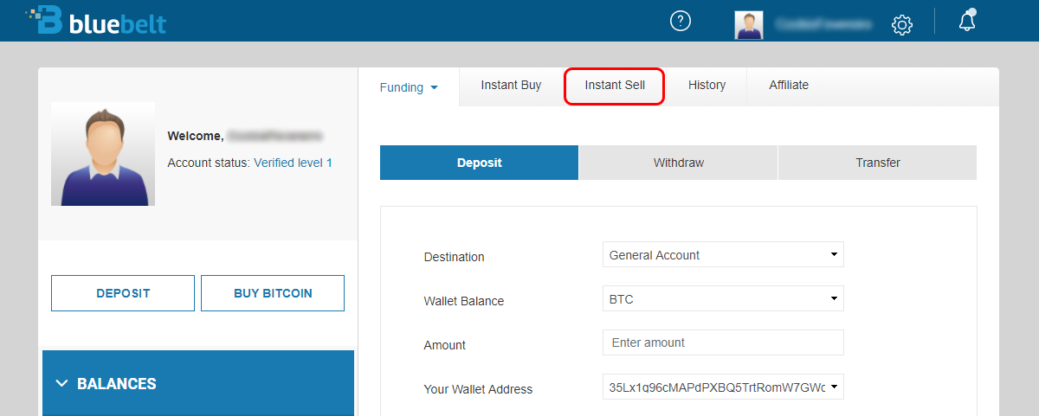Open the Destination General Account dropdown
Viewport: 1039px width, 416px height.
pos(723,255)
